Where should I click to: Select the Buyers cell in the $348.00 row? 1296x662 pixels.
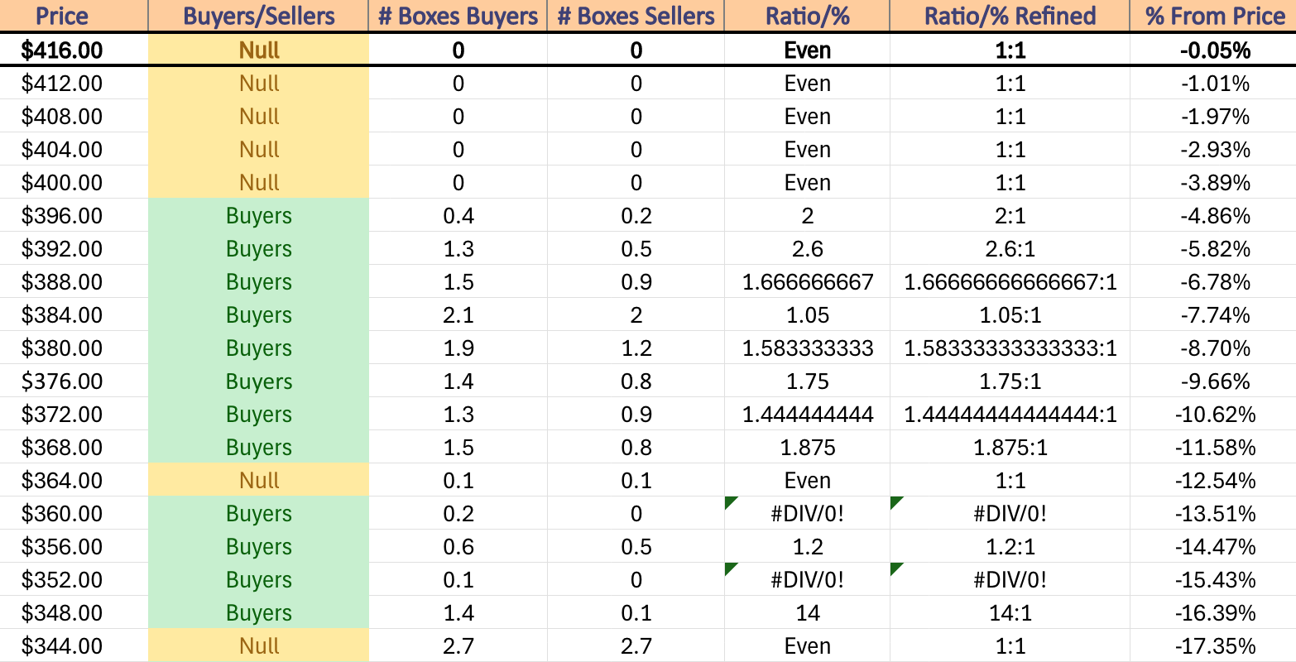pos(259,612)
